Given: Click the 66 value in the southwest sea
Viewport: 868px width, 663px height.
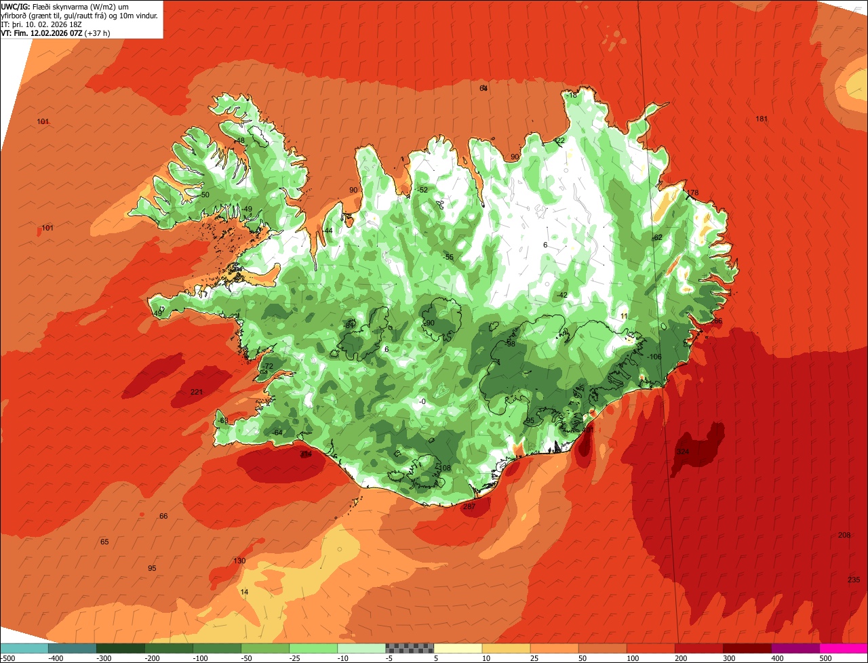Looking at the screenshot, I should [x=163, y=516].
